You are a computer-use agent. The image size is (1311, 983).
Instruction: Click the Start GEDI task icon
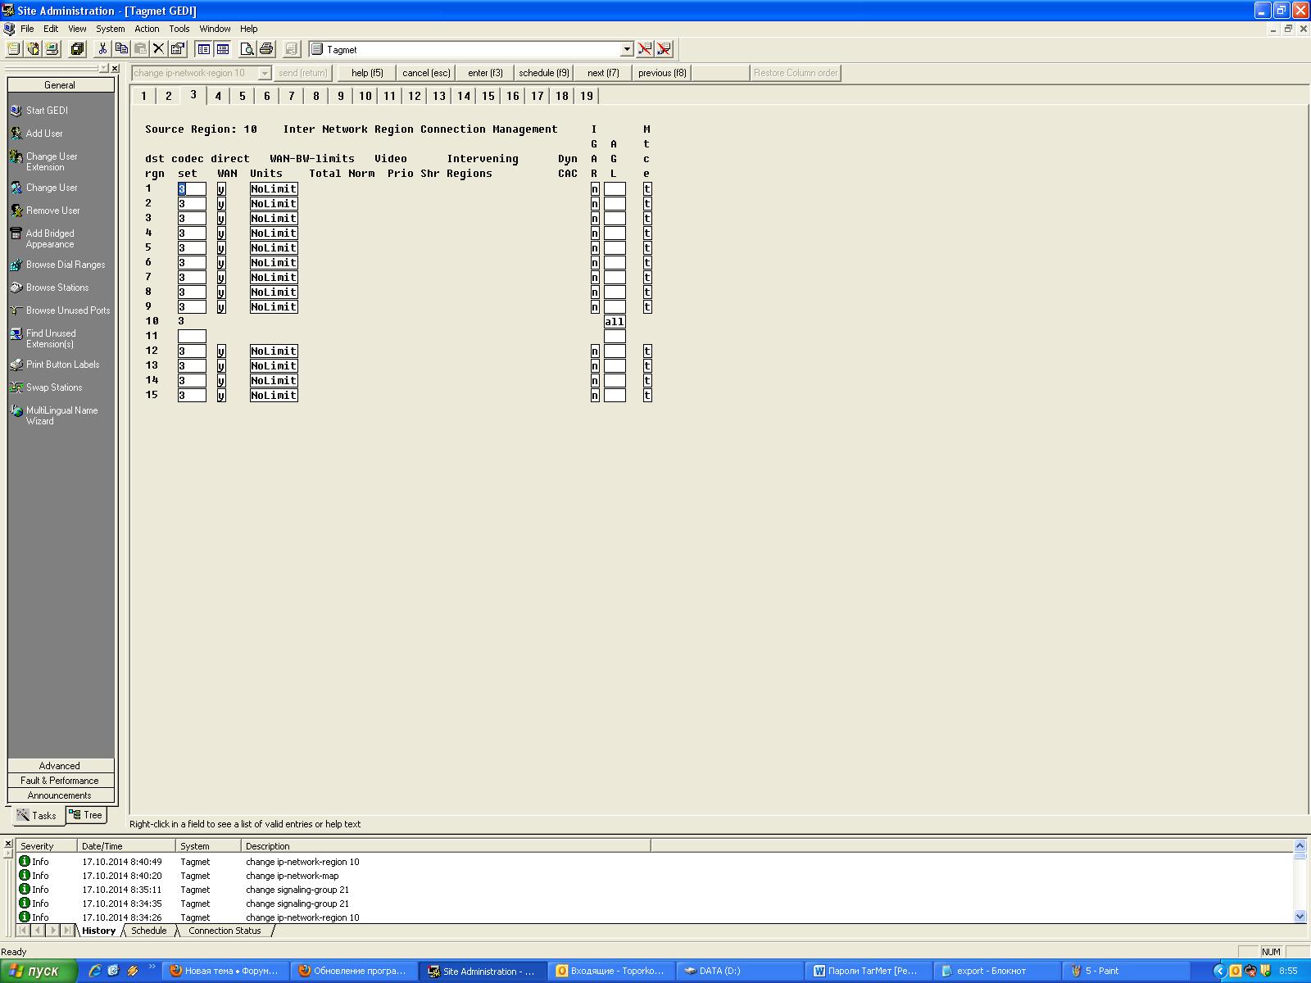(16, 111)
